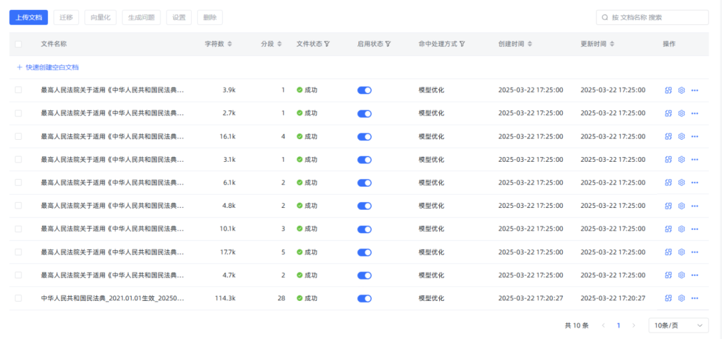Sort by the 字符数 column arrows
Viewport: 722px width, 339px height.
click(230, 43)
